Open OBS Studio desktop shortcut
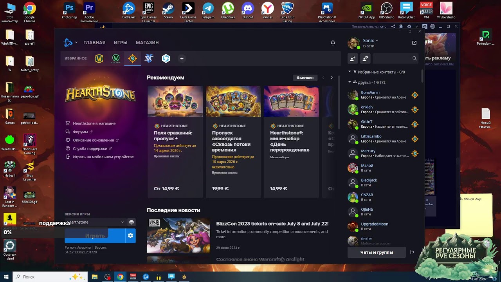 (x=386, y=11)
